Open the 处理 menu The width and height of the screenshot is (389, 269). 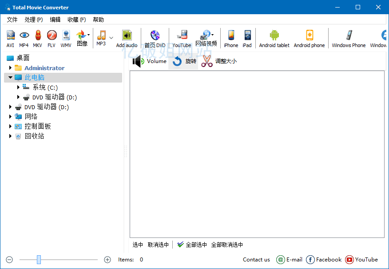pyautogui.click(x=33, y=19)
